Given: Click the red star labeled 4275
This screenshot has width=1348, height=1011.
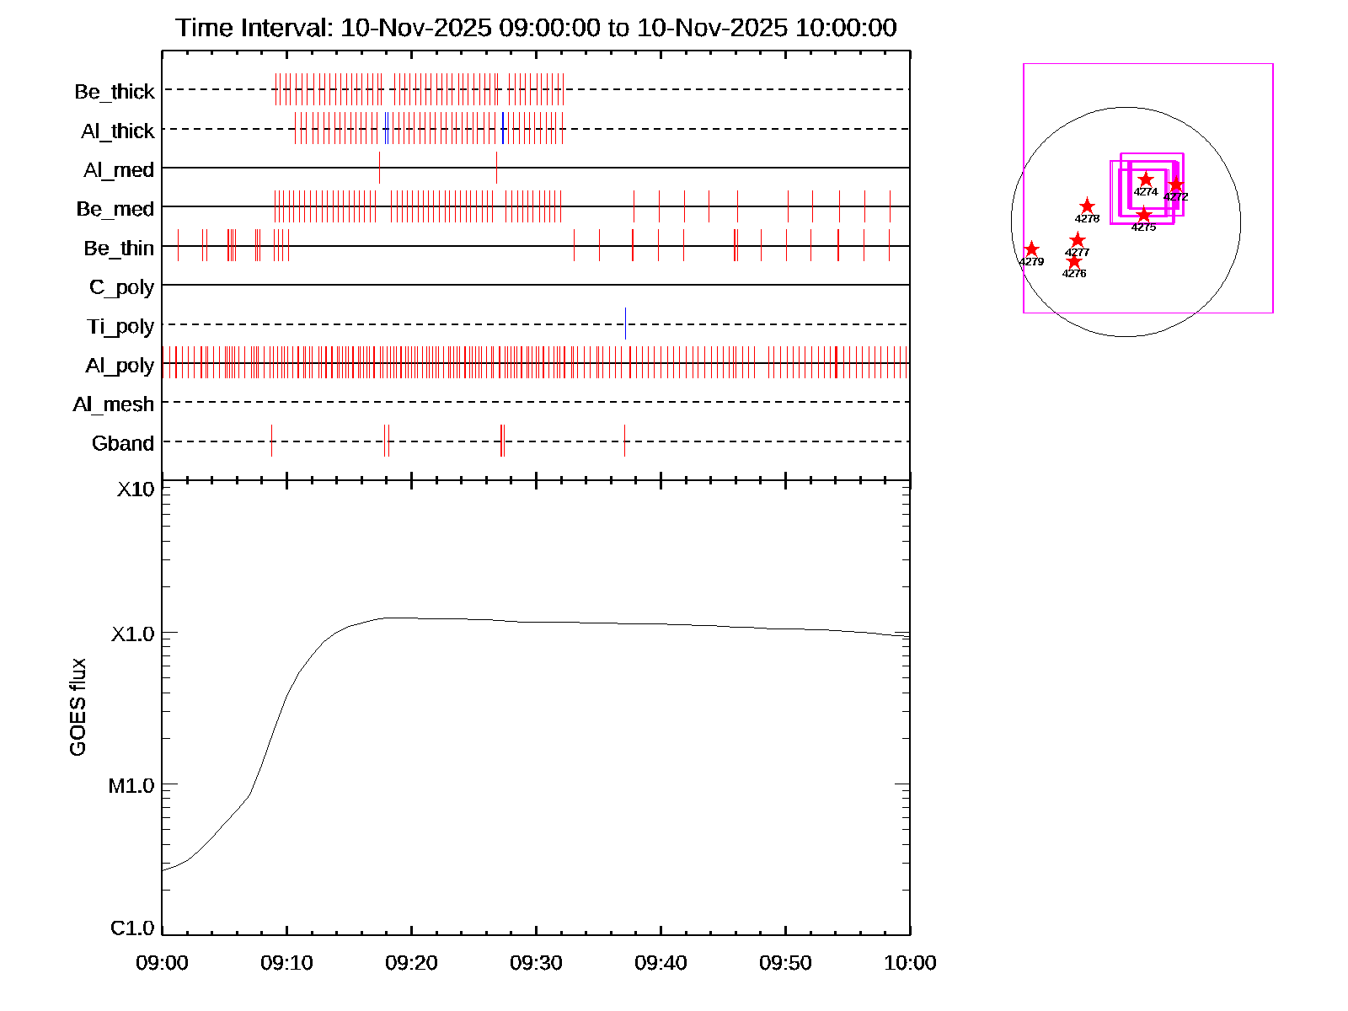Looking at the screenshot, I should (1143, 215).
